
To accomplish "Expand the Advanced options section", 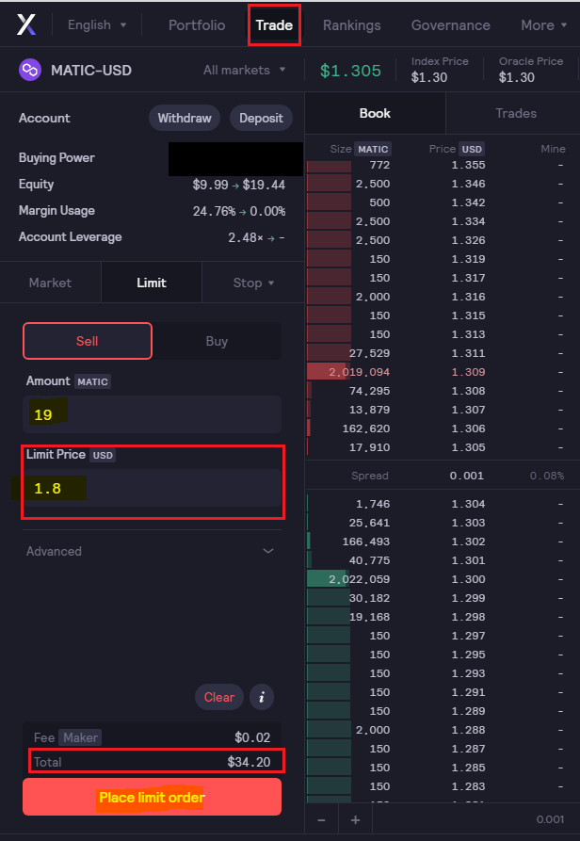I will [150, 551].
